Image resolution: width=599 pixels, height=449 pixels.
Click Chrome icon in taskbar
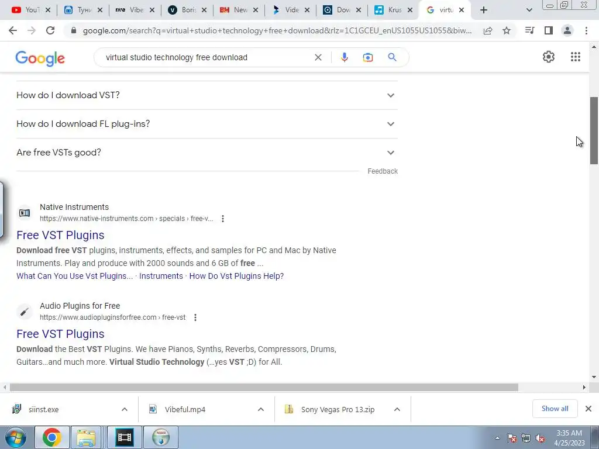[52, 437]
